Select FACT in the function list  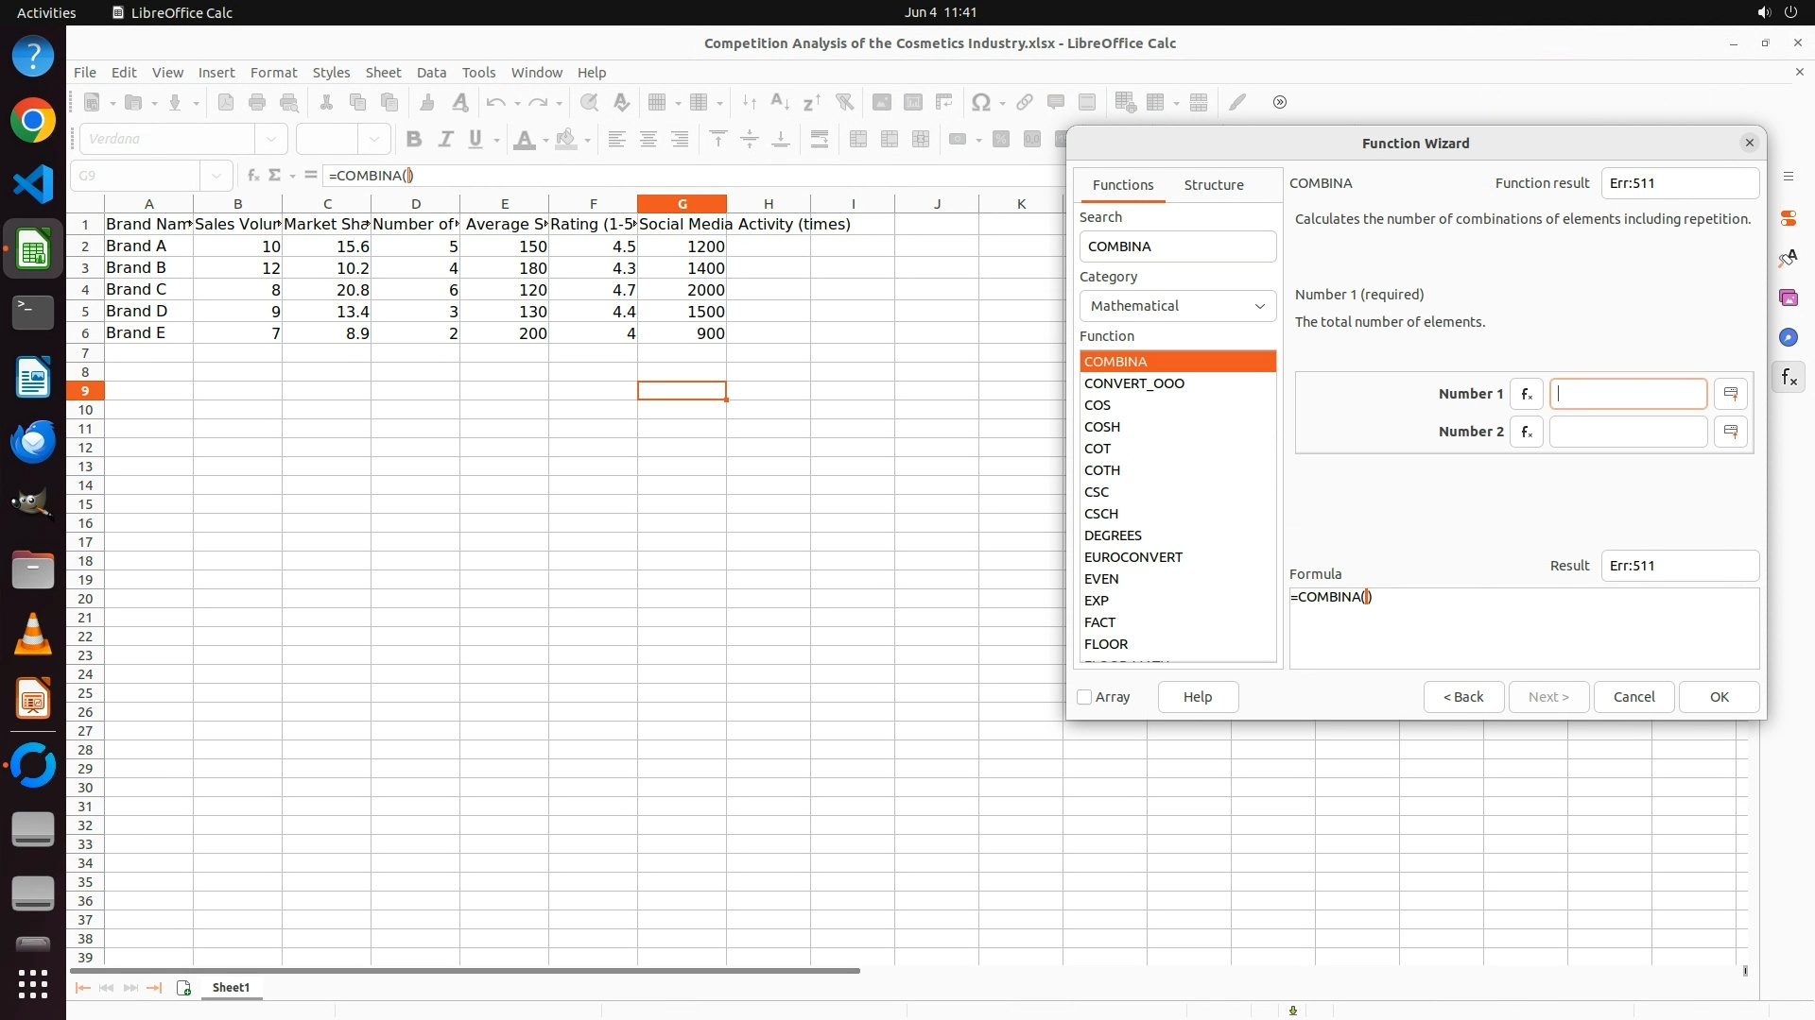tap(1099, 622)
